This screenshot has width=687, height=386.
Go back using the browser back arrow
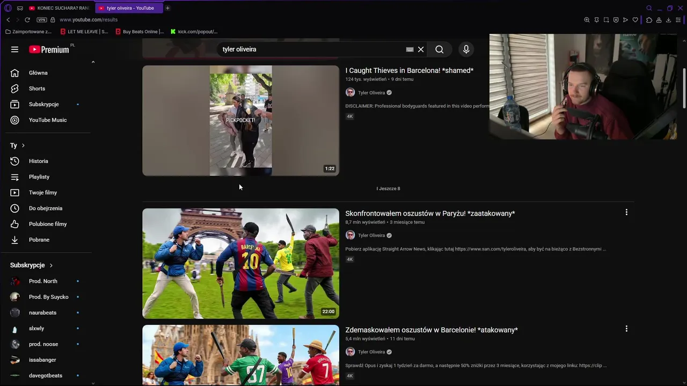click(8, 20)
